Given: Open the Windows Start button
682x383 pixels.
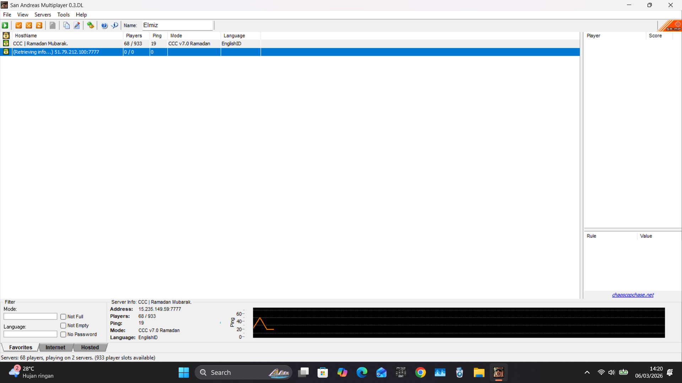Looking at the screenshot, I should pyautogui.click(x=184, y=372).
